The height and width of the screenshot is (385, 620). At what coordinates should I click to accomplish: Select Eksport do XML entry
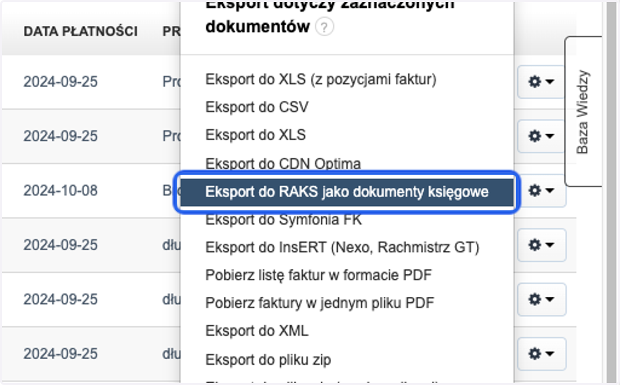coord(257,331)
